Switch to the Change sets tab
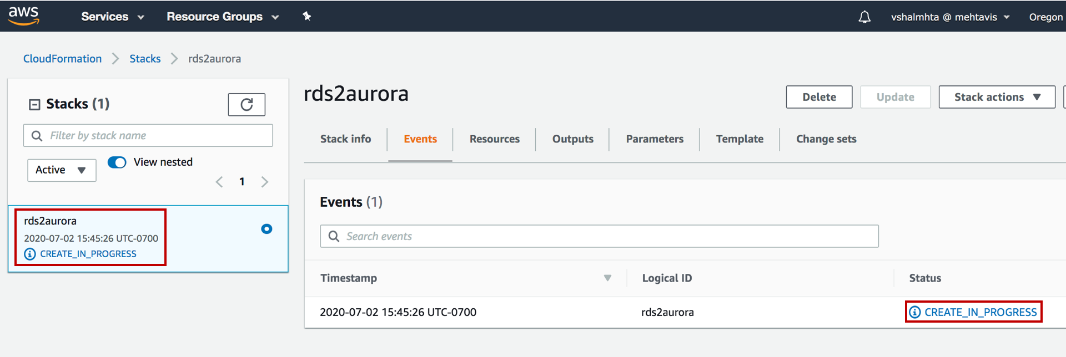Image resolution: width=1066 pixels, height=357 pixels. click(826, 139)
